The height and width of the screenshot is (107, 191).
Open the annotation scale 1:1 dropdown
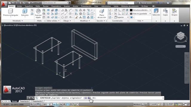point(153,104)
